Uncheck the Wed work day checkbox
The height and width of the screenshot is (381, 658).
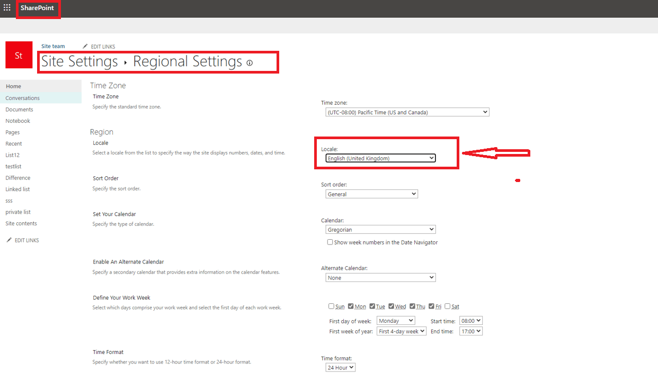[392, 306]
